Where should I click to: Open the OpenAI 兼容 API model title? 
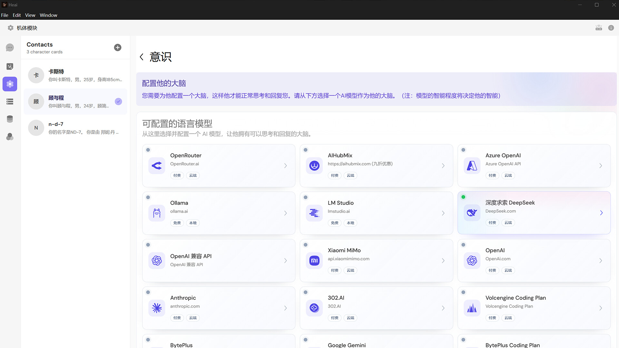click(191, 256)
